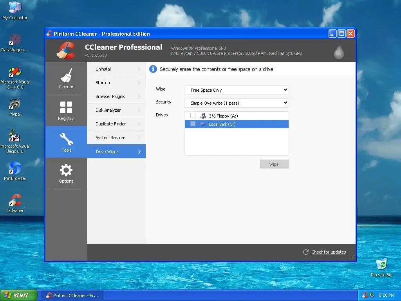Open Disk Analyzer tool
Viewport: 401px width, 301px height.
pyautogui.click(x=116, y=110)
